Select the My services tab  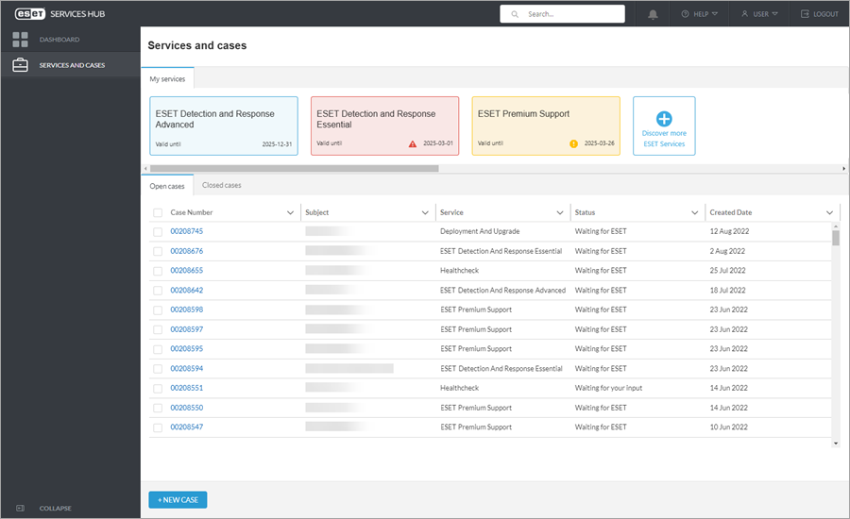tap(168, 79)
